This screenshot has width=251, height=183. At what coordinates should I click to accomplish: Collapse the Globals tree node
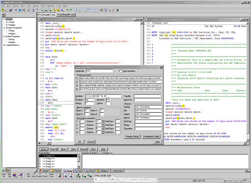pos(4,19)
